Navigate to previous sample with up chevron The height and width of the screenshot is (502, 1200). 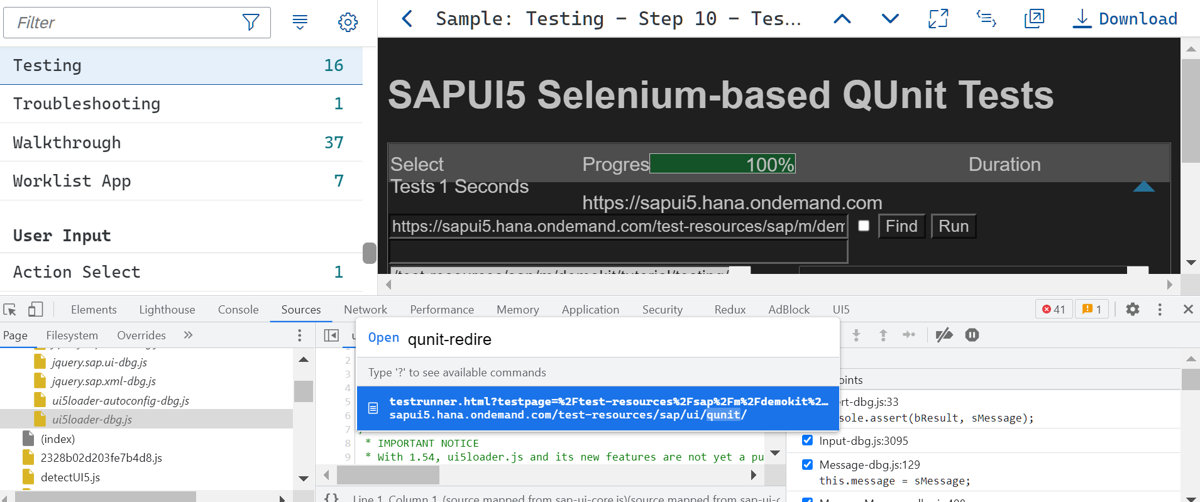pyautogui.click(x=842, y=19)
